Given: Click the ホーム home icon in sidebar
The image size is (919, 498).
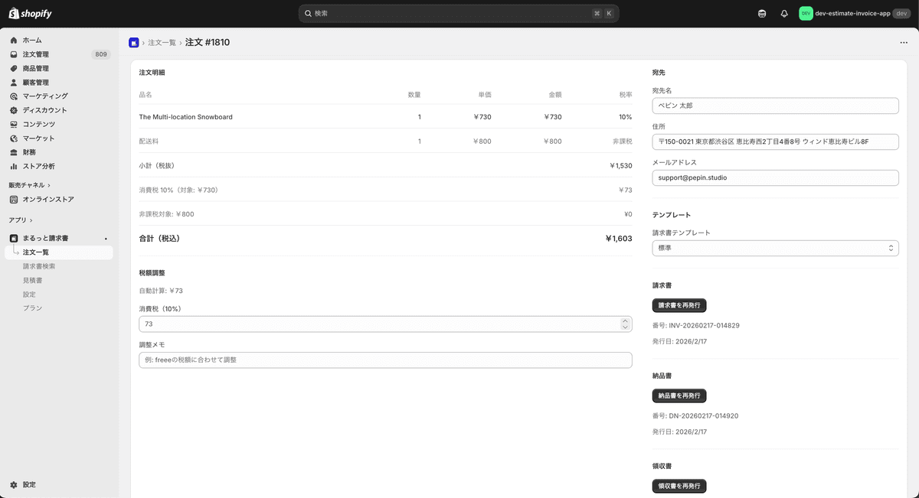Looking at the screenshot, I should [14, 40].
